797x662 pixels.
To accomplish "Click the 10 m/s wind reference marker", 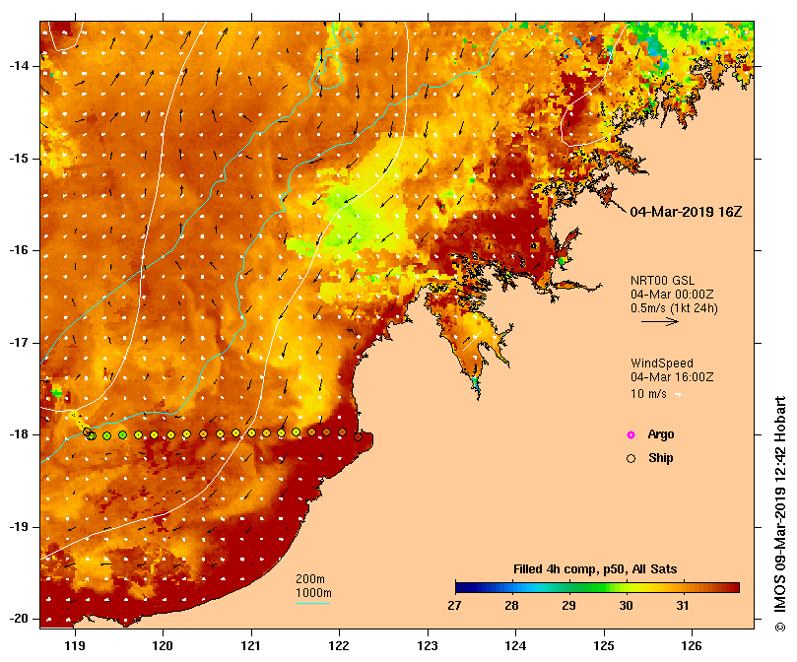I will 678,394.
